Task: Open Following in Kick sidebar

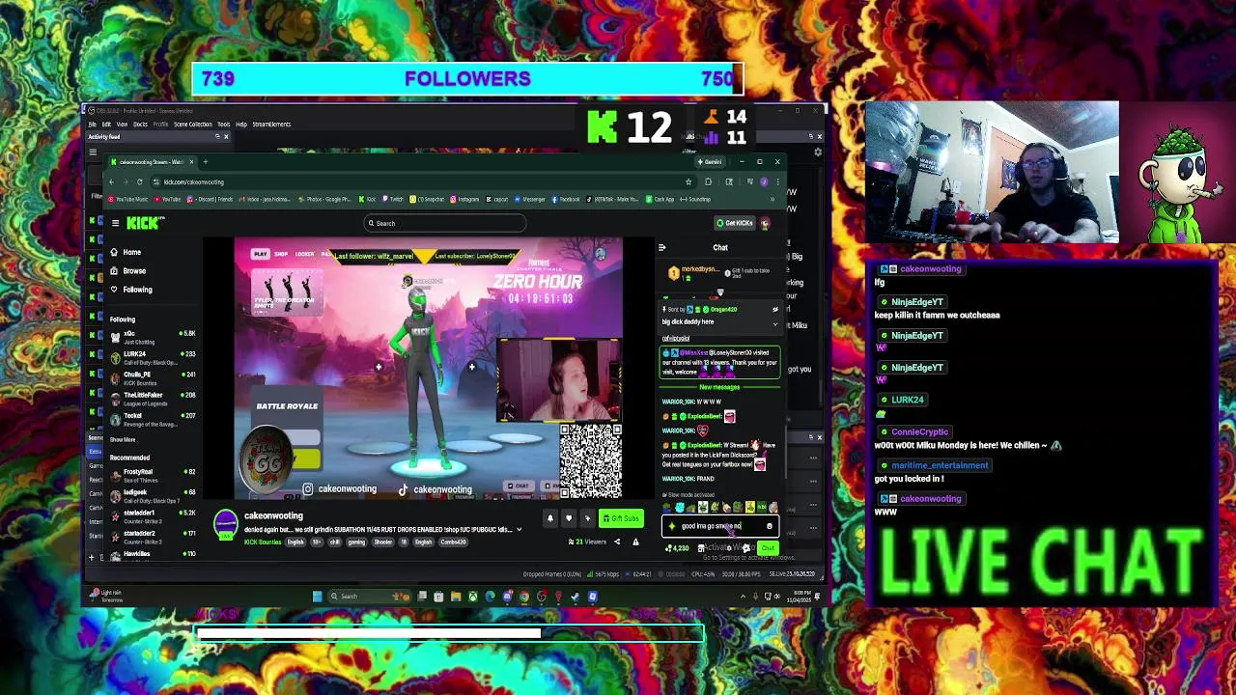Action: click(137, 290)
